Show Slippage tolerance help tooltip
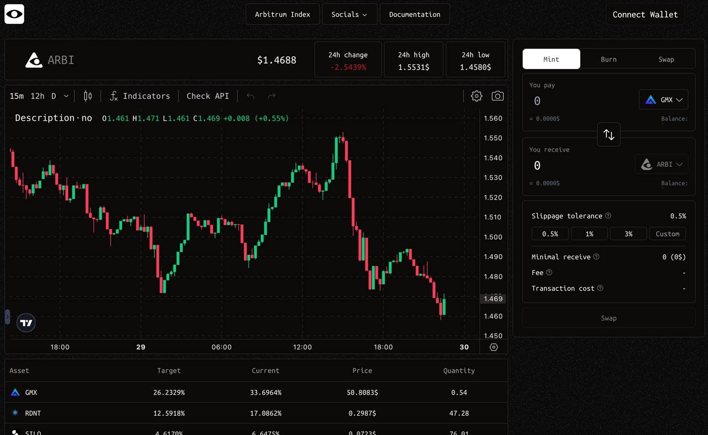The image size is (708, 435). pos(608,216)
